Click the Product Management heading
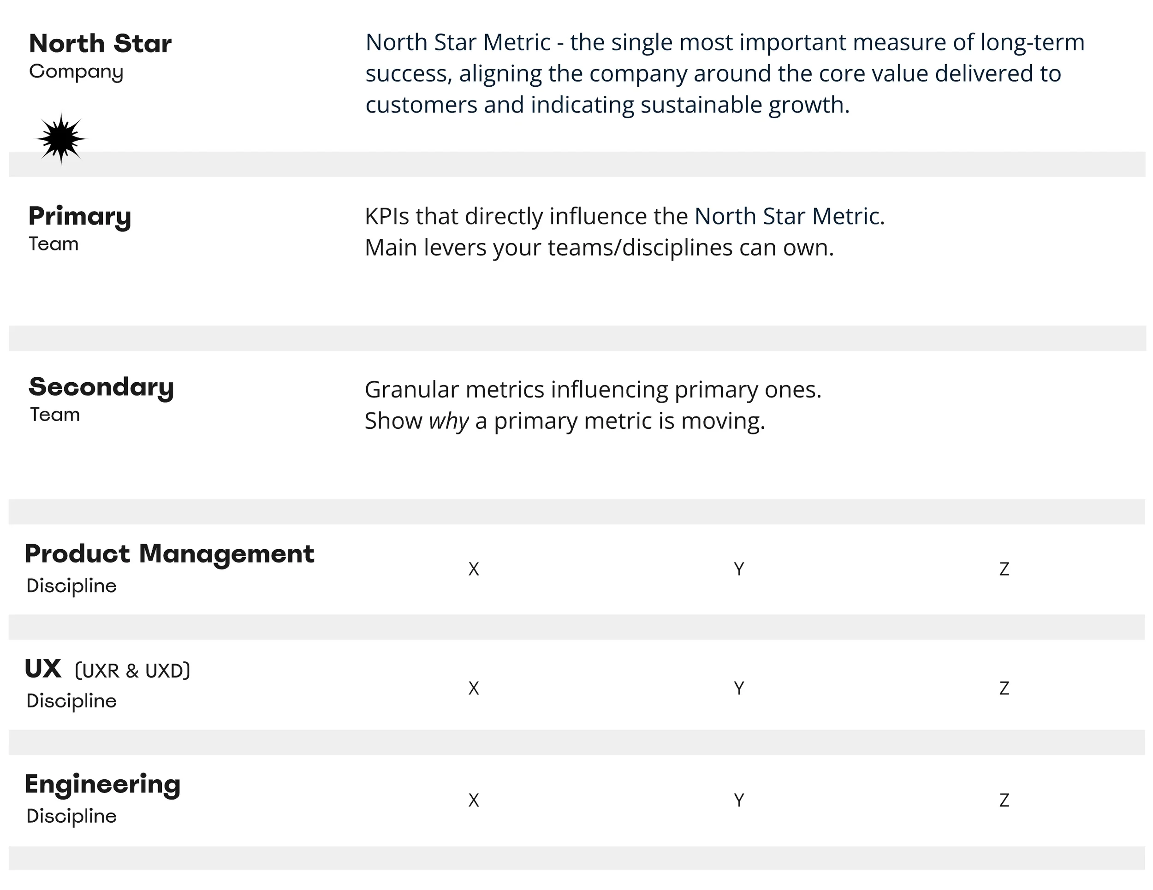 (169, 554)
